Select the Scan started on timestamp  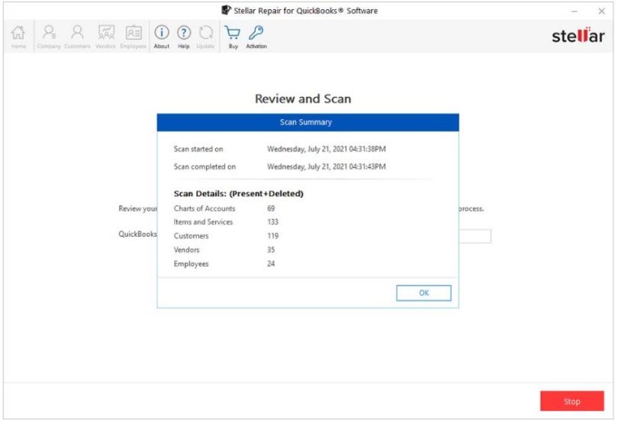pyautogui.click(x=327, y=149)
